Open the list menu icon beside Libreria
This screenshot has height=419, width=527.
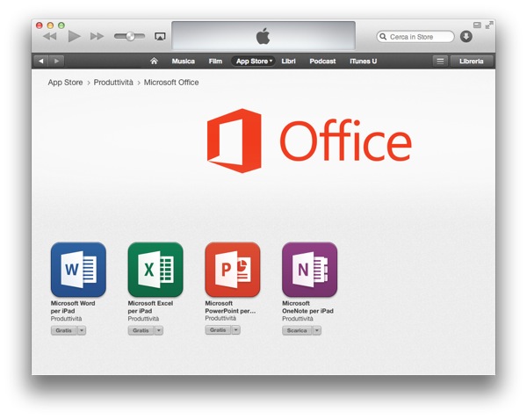(x=440, y=61)
